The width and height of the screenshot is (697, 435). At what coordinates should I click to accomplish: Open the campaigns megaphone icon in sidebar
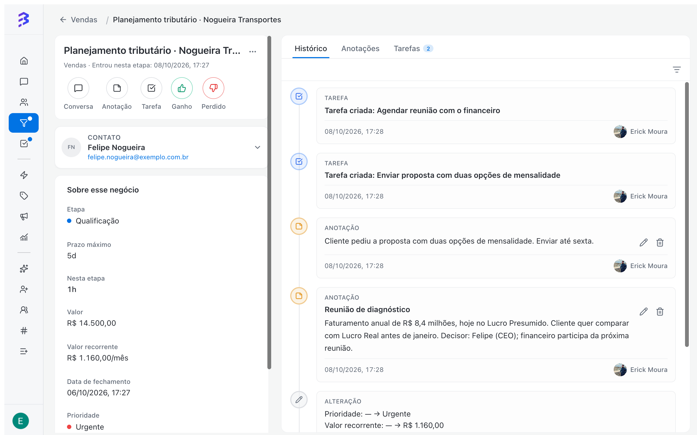point(24,216)
